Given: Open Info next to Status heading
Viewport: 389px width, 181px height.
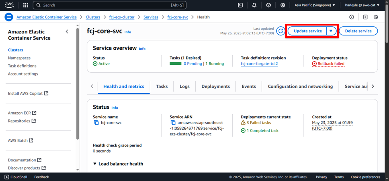Looking at the screenshot, I should 115,108.
